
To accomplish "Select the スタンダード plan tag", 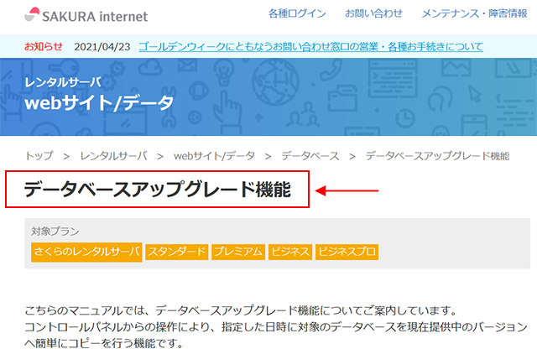I will coord(177,252).
